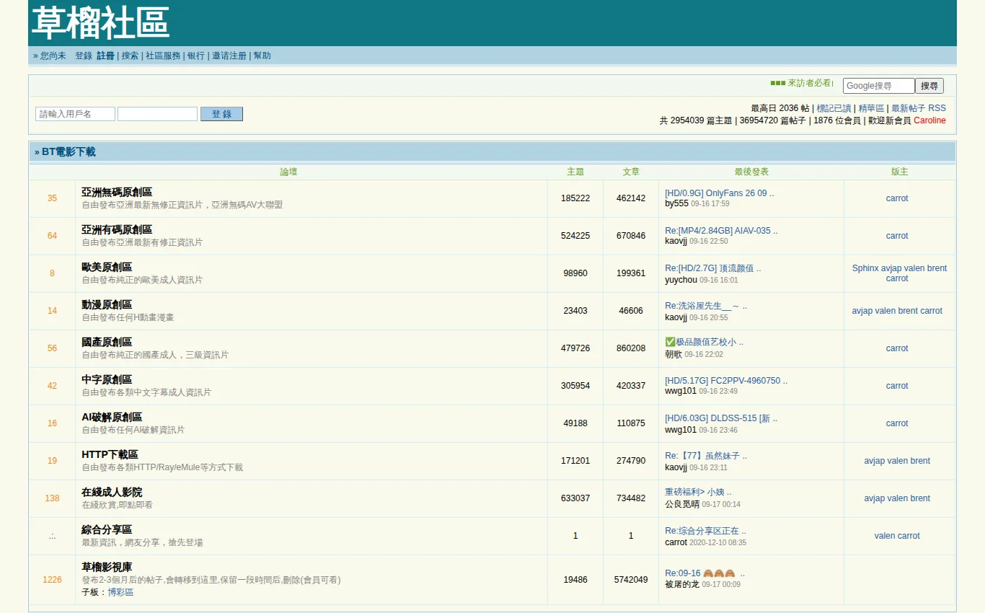Open the 搜索 menu item
The width and height of the screenshot is (985, 613).
[x=130, y=56]
